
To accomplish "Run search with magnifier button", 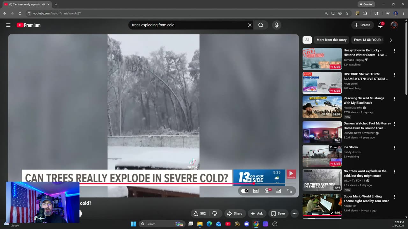I will [261, 25].
